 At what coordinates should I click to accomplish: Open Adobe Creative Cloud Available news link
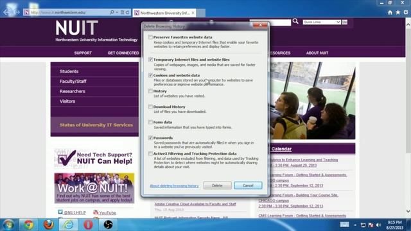(195, 204)
